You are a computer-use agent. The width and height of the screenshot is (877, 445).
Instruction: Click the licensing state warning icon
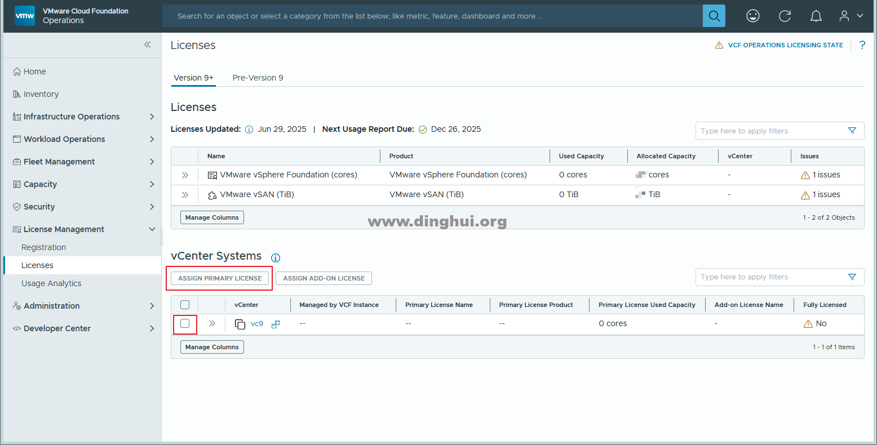pos(719,45)
